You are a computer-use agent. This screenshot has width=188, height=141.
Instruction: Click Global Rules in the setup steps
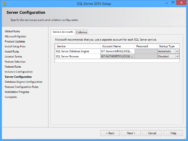pos(12,31)
